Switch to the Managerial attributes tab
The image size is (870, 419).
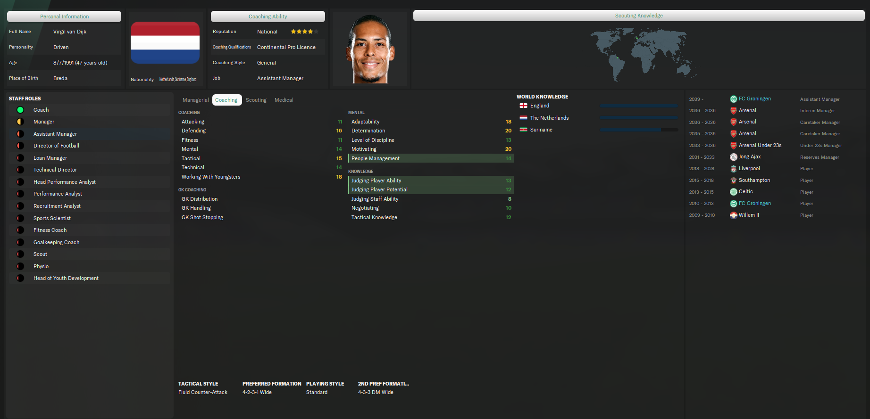195,100
